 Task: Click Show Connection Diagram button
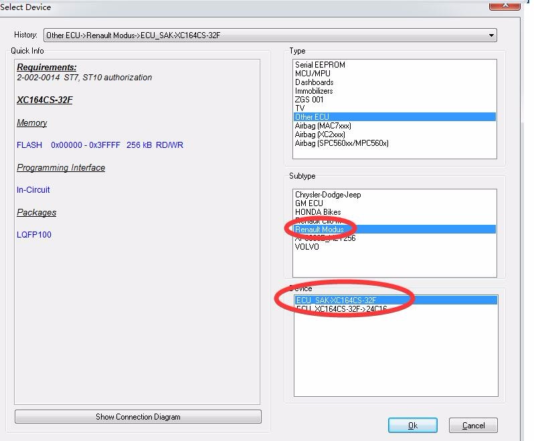[x=138, y=417]
